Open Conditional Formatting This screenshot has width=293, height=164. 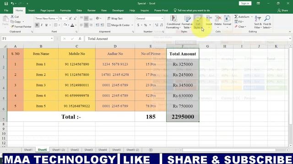173,22
